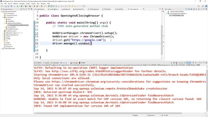
Task: Open the Run menu
Action: coord(38,4)
